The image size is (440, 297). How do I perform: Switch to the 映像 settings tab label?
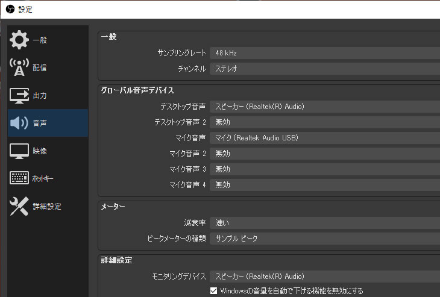point(40,151)
